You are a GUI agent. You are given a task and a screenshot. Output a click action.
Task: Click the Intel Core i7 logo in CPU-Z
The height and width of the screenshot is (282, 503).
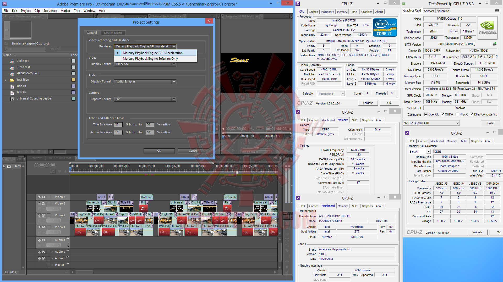[385, 27]
